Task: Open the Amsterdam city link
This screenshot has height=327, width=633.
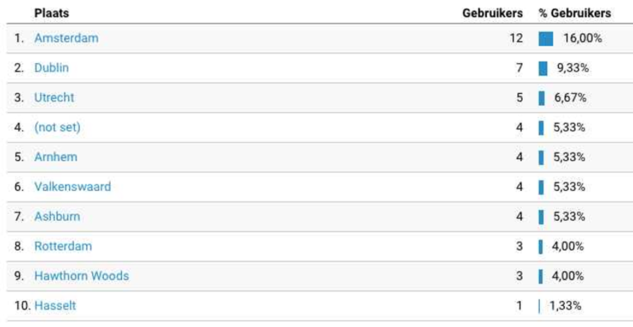Action: point(66,39)
